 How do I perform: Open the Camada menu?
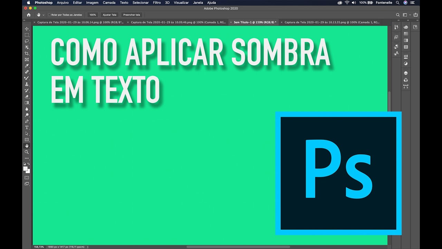coord(109,2)
